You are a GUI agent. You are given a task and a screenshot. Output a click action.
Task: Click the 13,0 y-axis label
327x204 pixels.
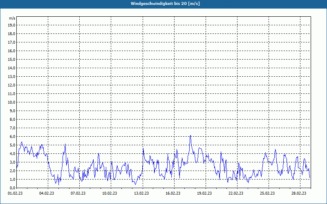11,76
